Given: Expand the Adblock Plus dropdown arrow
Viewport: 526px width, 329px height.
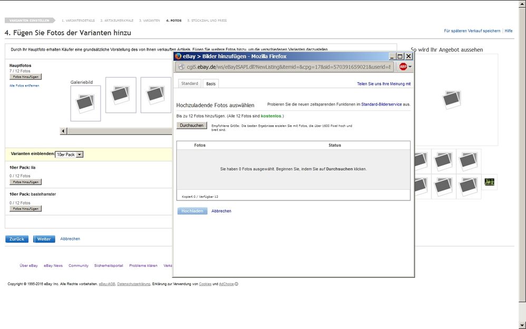Looking at the screenshot, I should tap(410, 67).
